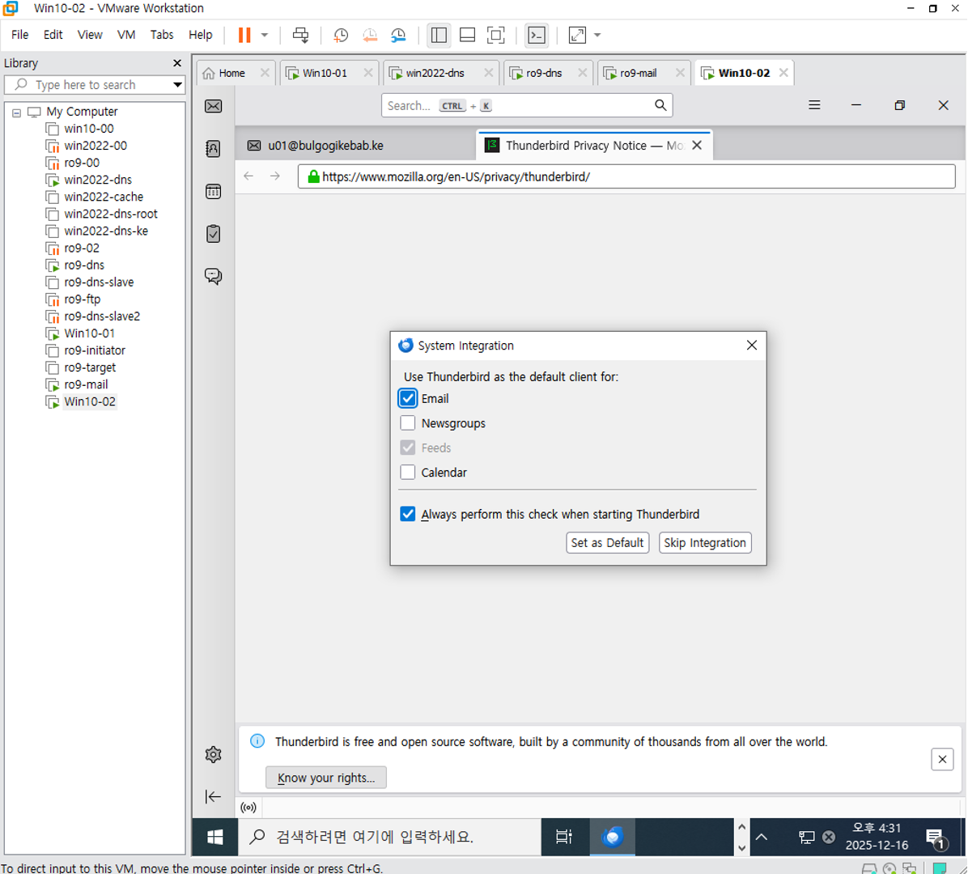968x874 pixels.
Task: Open stretch guest dropdown arrow
Action: (x=597, y=35)
